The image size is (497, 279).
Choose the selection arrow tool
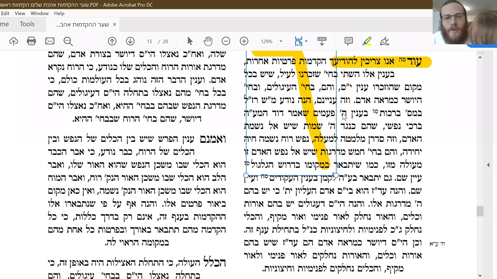(190, 41)
